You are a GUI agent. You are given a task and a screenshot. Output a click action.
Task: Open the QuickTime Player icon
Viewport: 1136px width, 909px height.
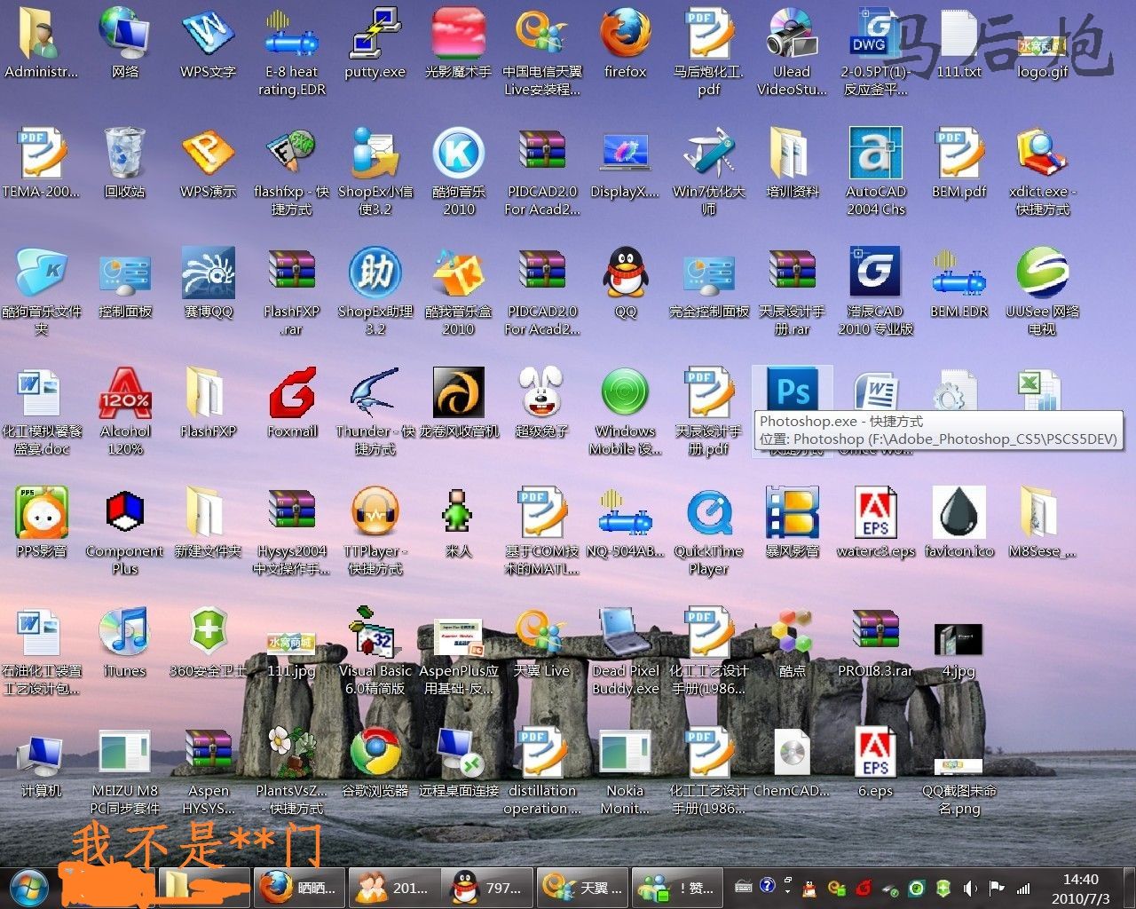pyautogui.click(x=709, y=512)
